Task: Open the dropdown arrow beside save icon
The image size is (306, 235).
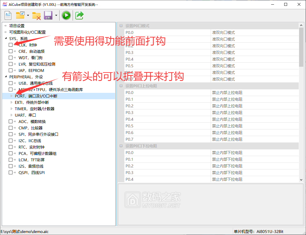Action: click(x=56, y=15)
